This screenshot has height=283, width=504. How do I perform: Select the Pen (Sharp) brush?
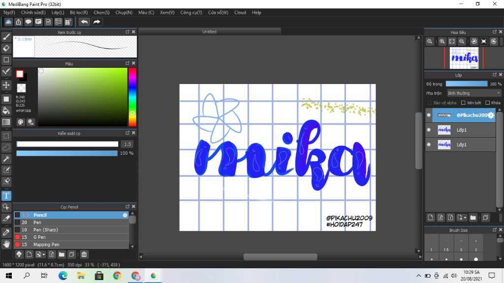(71, 230)
